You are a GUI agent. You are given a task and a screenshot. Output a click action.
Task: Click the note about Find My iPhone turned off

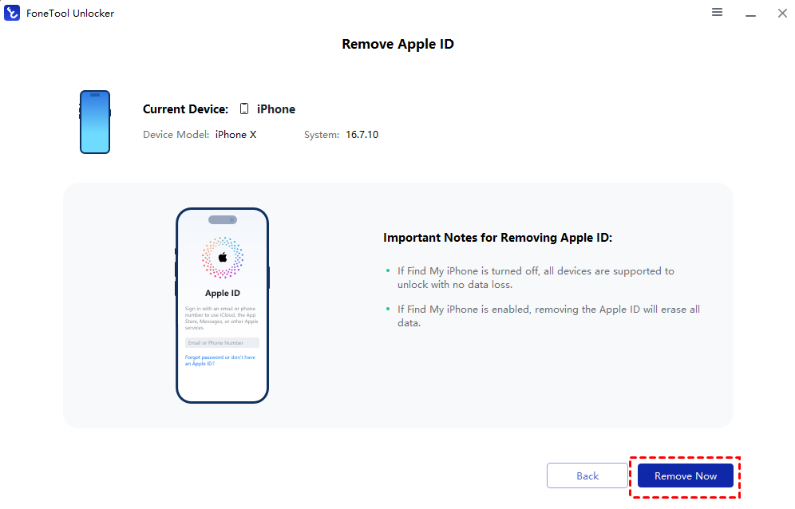point(535,278)
